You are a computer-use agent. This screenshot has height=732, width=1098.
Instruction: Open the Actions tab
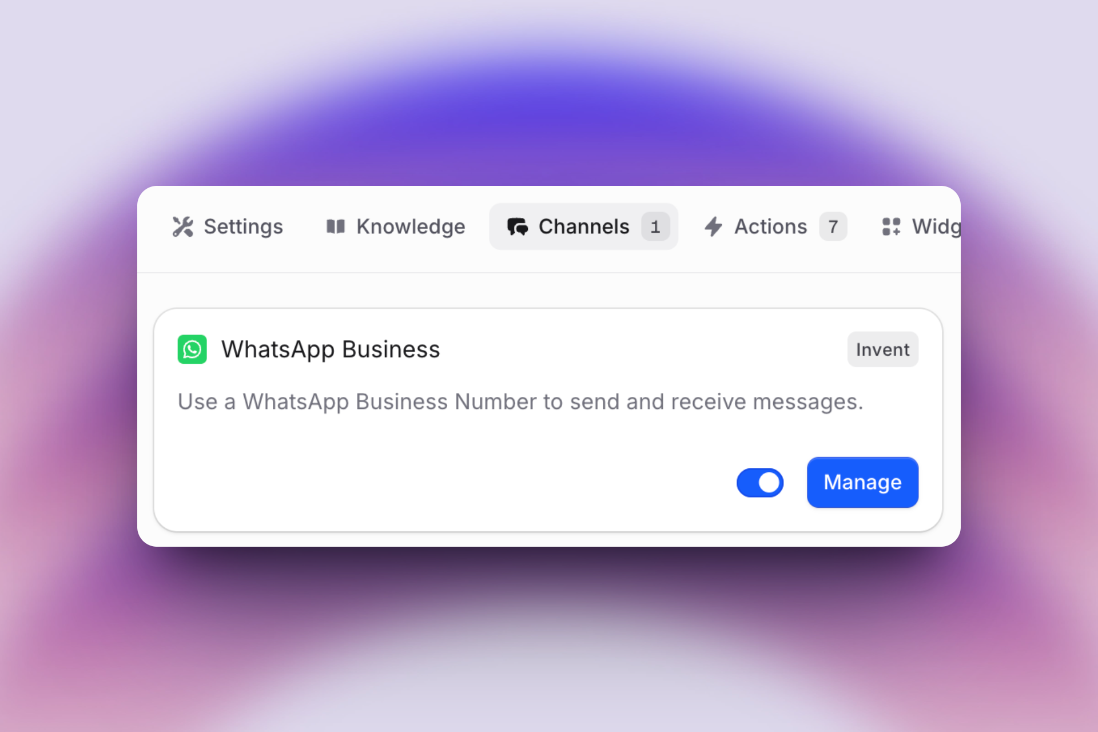(775, 226)
